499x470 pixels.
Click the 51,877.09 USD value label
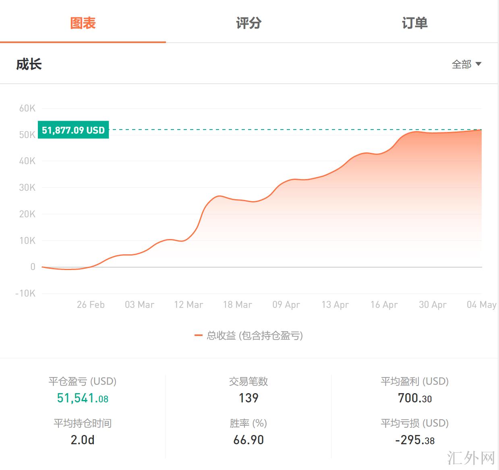coord(73,130)
